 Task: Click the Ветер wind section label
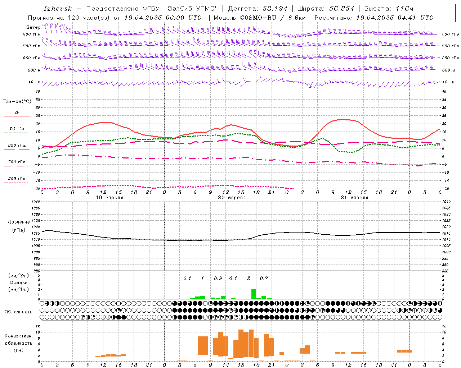[x=33, y=27]
